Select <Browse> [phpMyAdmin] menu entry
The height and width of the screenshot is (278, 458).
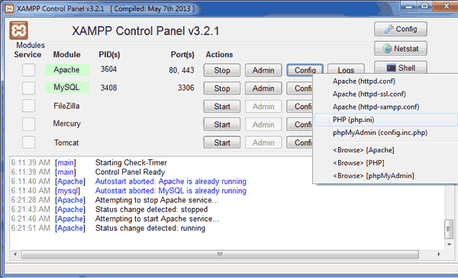(x=385, y=176)
